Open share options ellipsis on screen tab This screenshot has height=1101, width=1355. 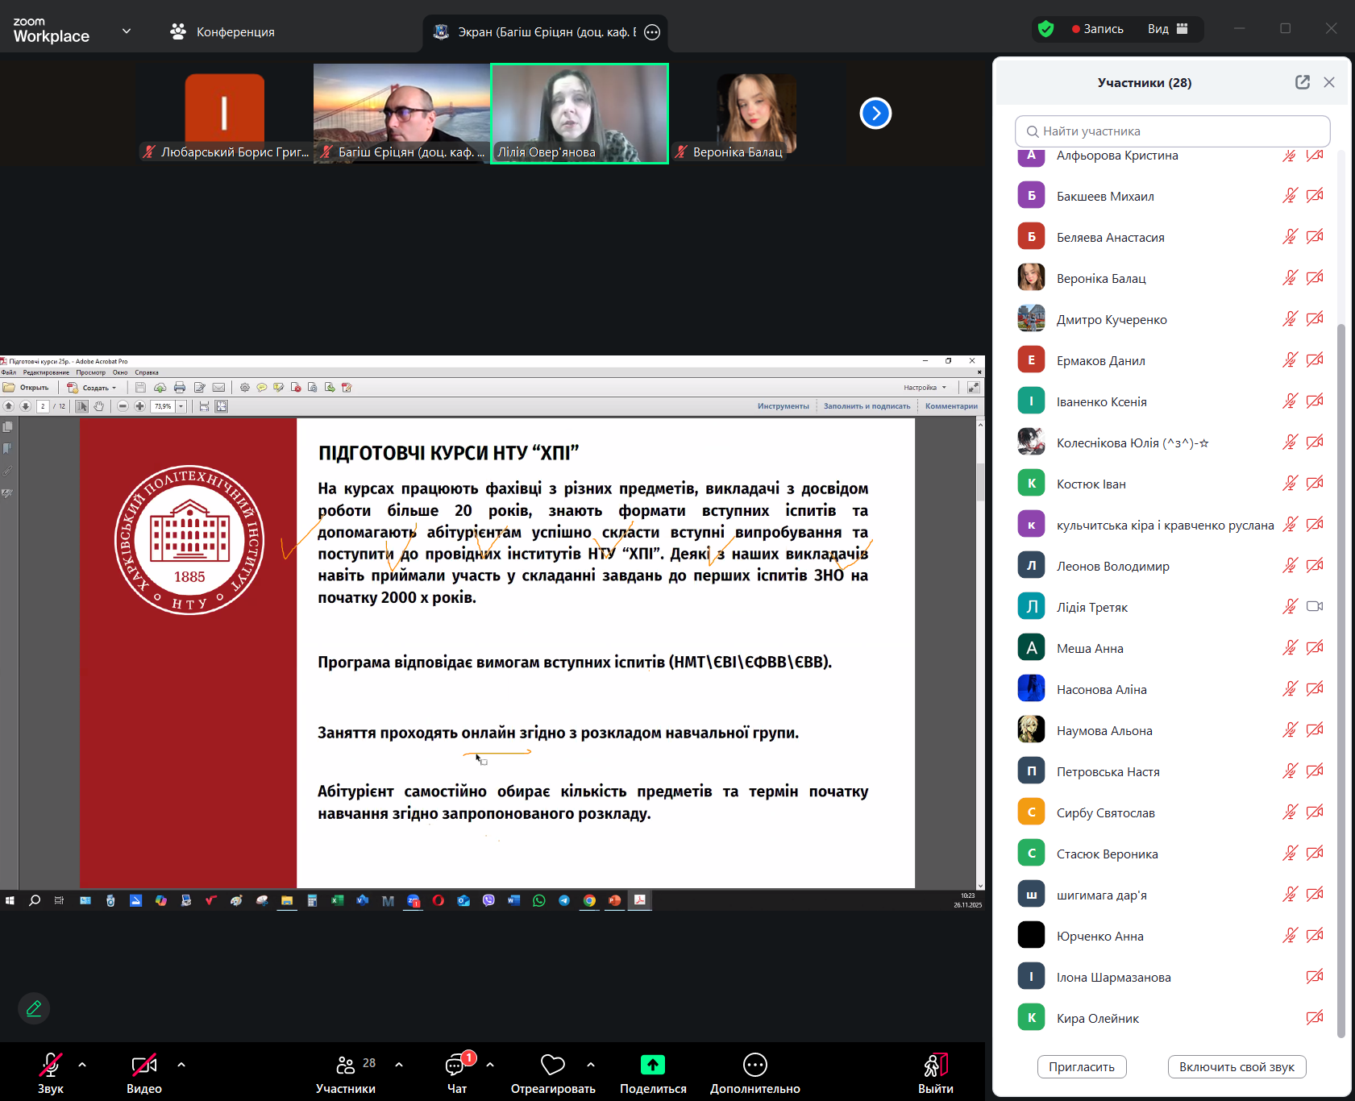(x=652, y=32)
